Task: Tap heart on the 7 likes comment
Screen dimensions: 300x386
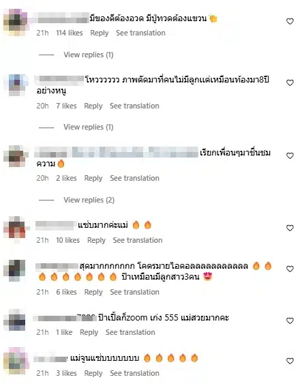Action: coord(290,83)
